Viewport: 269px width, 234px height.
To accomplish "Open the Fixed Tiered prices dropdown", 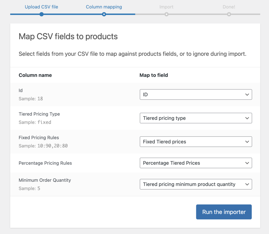I will pos(196,142).
